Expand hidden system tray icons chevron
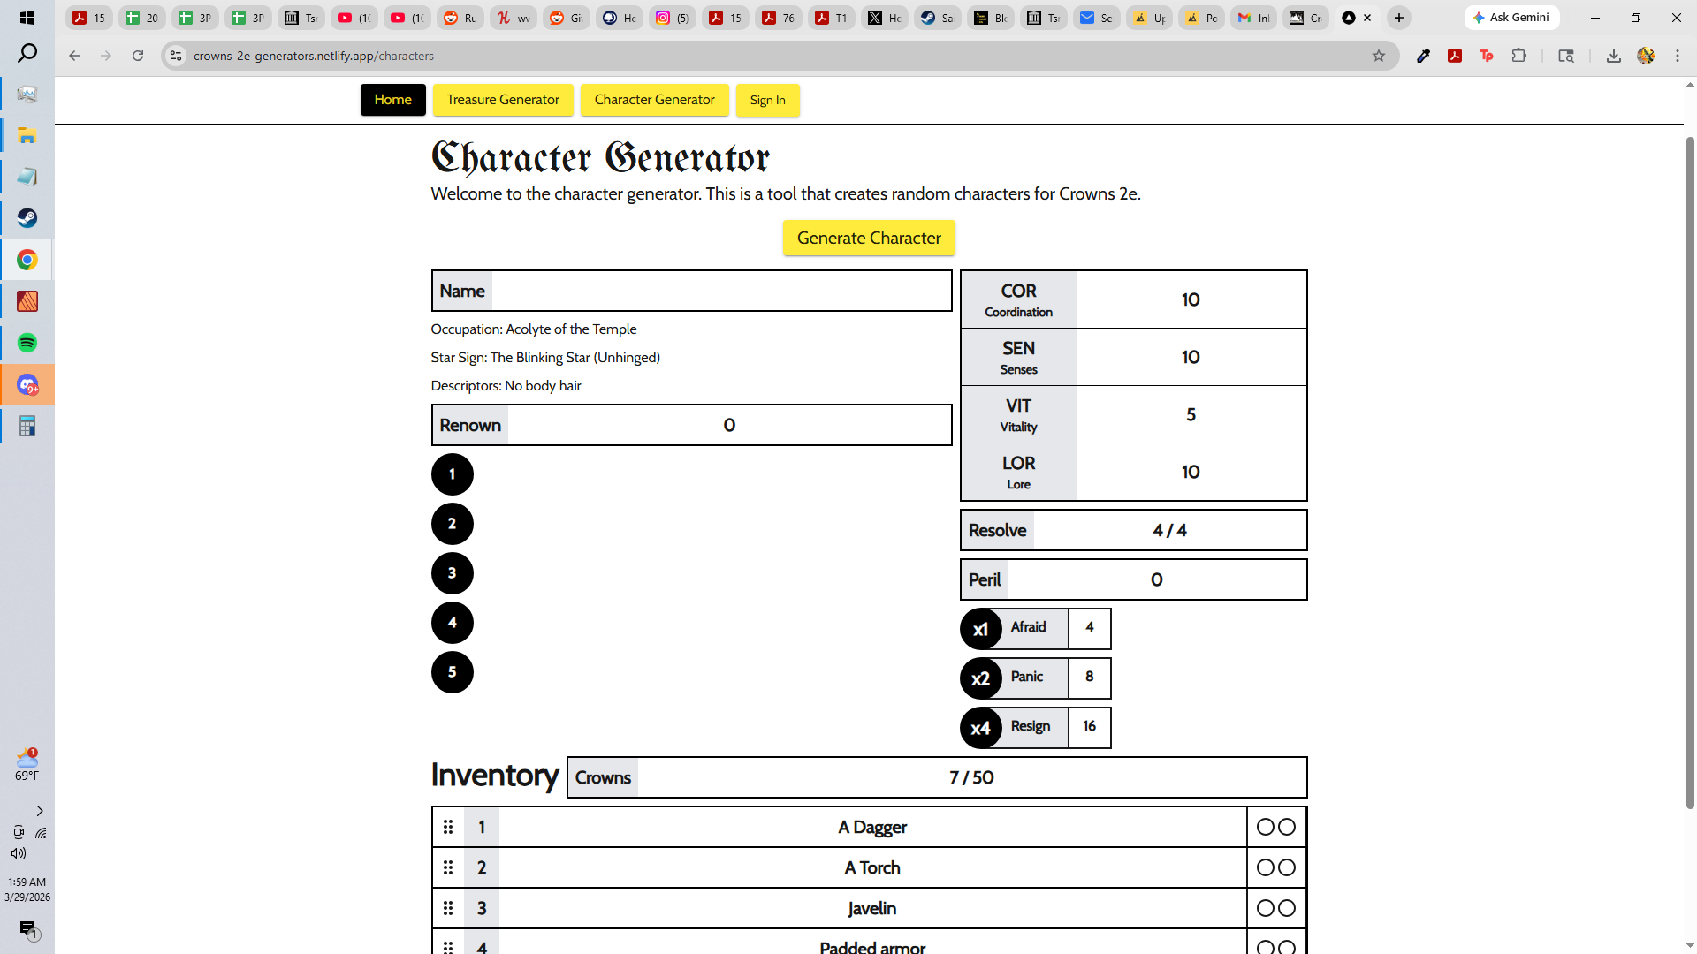This screenshot has width=1697, height=954. 39,811
